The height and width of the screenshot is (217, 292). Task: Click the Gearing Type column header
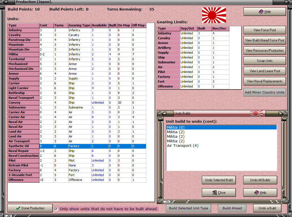pyautogui.click(x=79, y=25)
